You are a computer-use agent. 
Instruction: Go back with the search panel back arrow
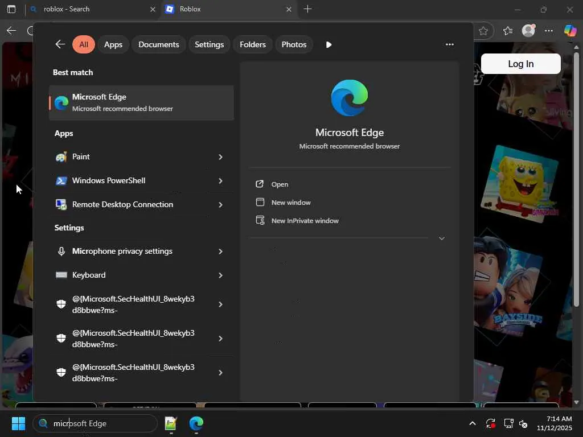[x=60, y=44]
